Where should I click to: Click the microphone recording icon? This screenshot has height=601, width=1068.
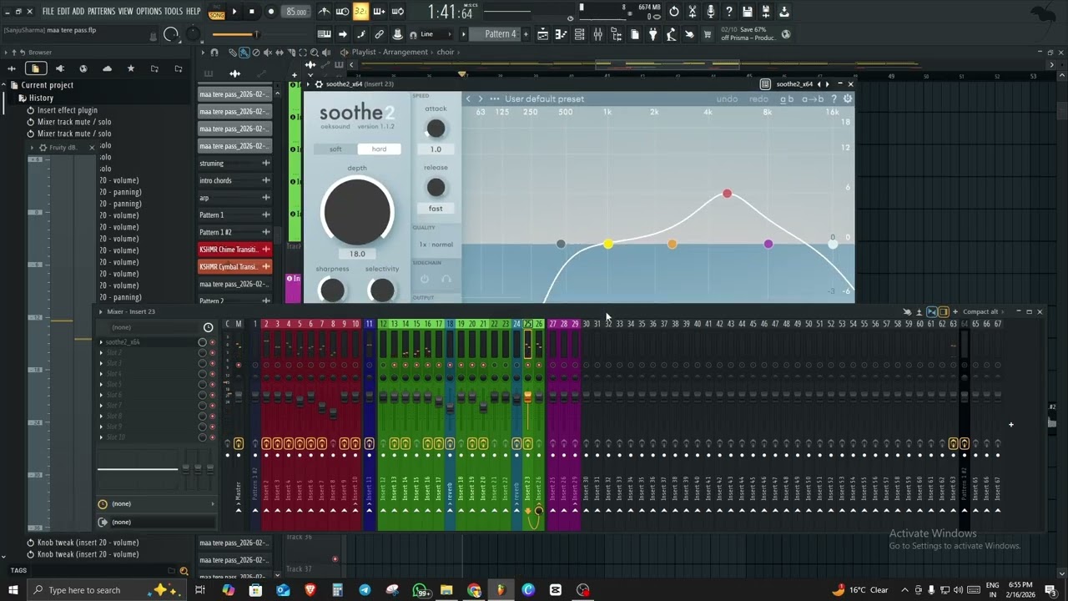(x=710, y=12)
